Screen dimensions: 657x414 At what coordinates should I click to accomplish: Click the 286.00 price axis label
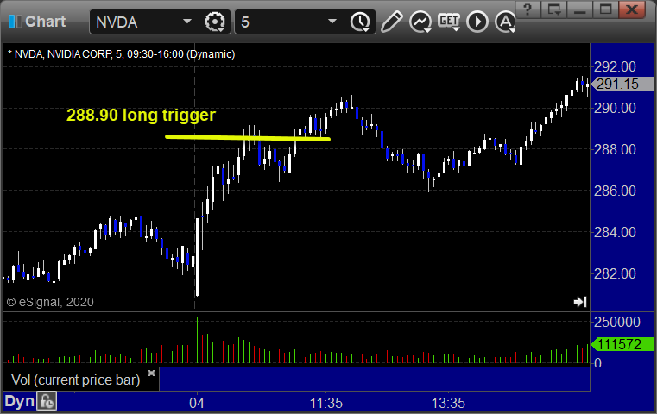click(615, 191)
